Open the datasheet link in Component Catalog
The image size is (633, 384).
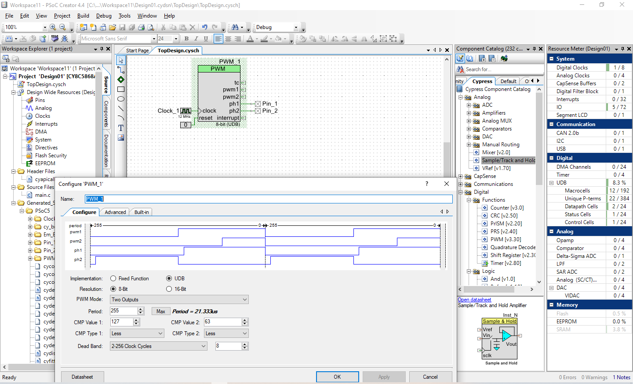point(474,300)
